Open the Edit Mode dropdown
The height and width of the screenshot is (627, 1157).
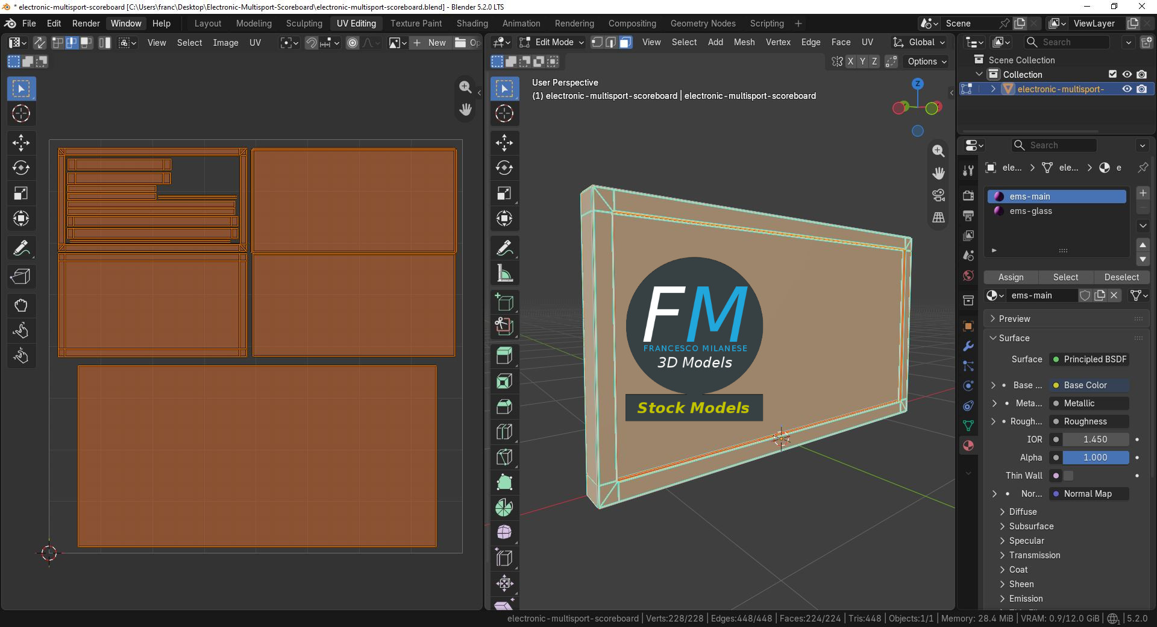click(x=552, y=42)
